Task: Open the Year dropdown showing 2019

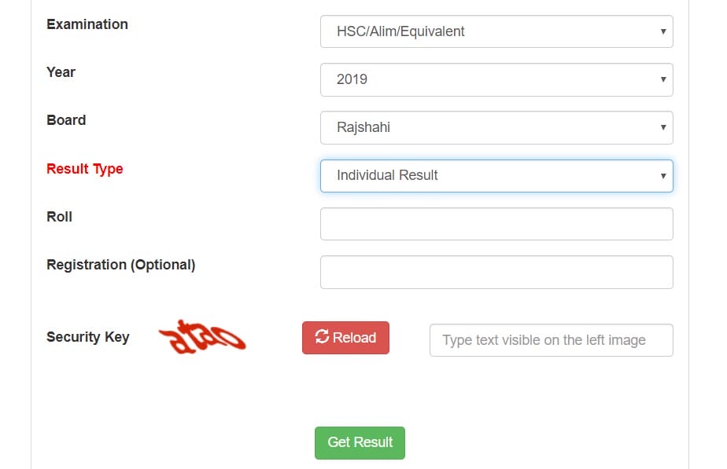Action: pos(496,79)
